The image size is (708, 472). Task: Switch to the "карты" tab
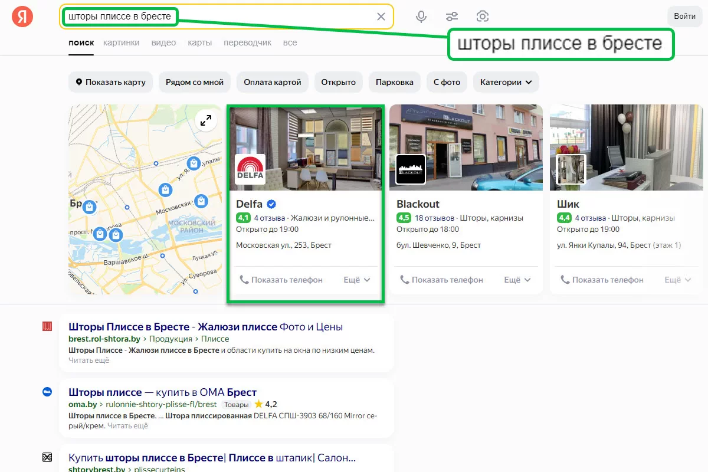199,42
